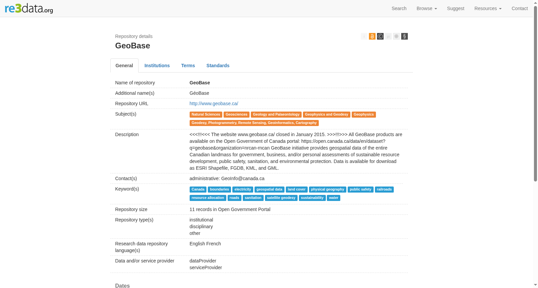Screen dimensions: 538x288
Task: Click the sanitation keyword tag
Action: click(253, 198)
